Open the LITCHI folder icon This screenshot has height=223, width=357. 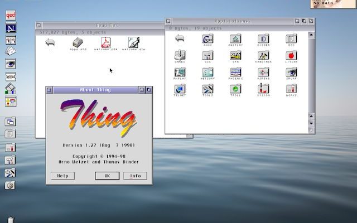(291, 56)
